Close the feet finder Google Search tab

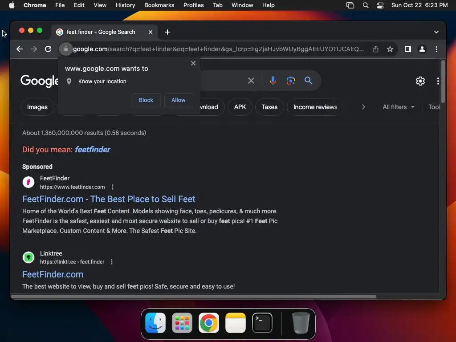click(x=151, y=32)
